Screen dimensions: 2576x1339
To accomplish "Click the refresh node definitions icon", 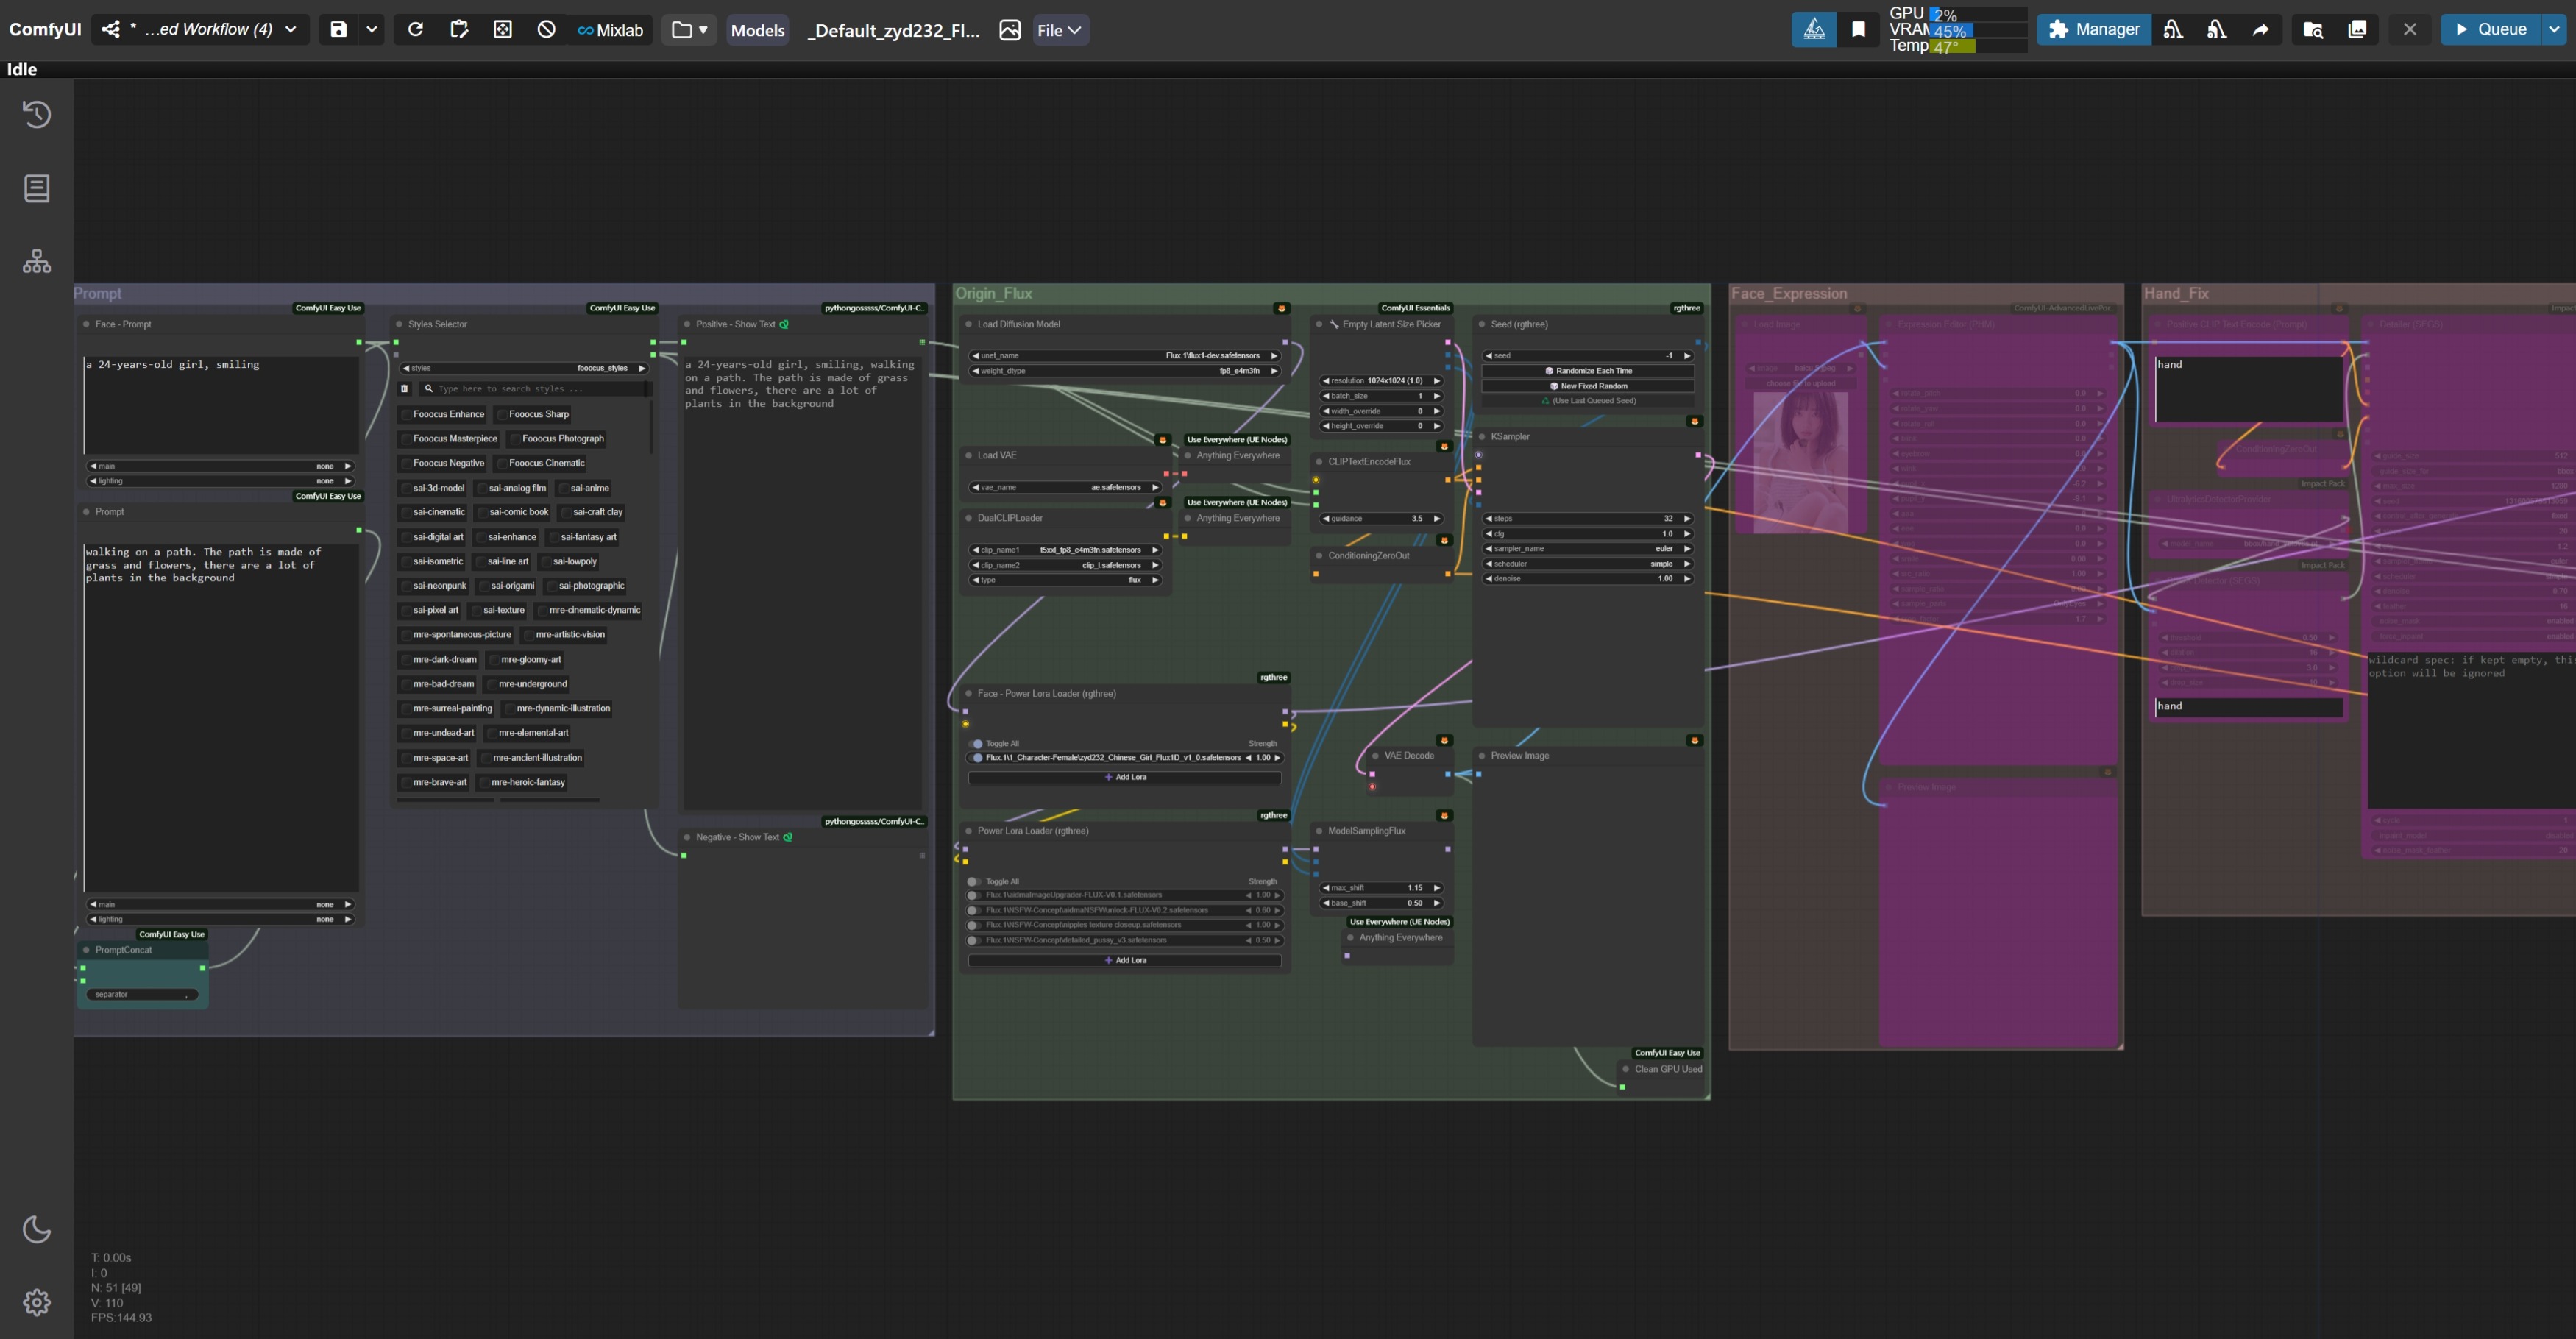I will pos(415,29).
